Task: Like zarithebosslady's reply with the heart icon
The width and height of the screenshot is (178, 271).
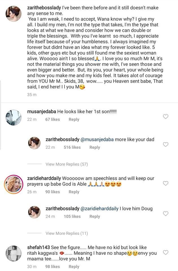Action: point(166,144)
